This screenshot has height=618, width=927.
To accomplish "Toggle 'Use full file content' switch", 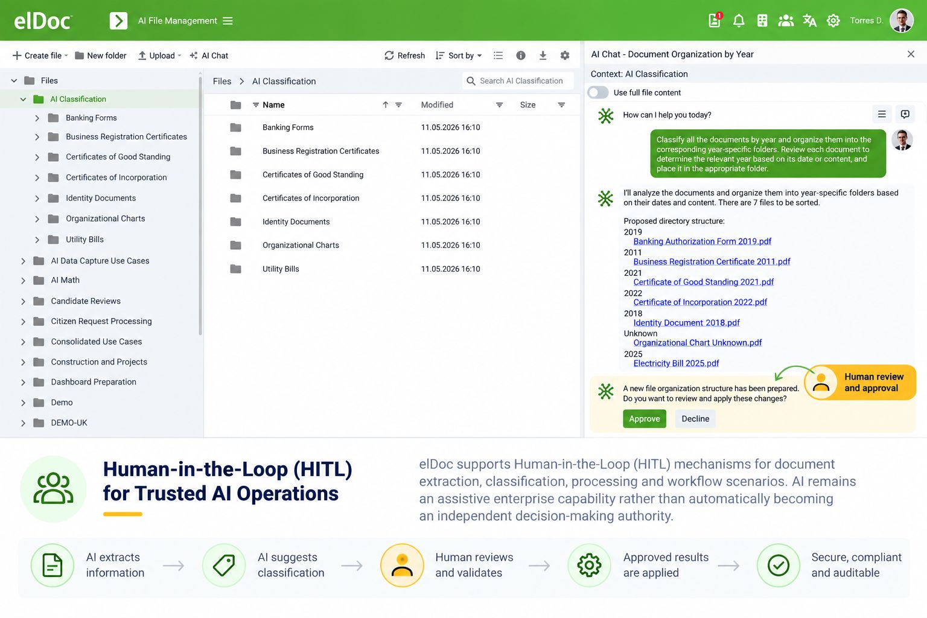I will (598, 92).
